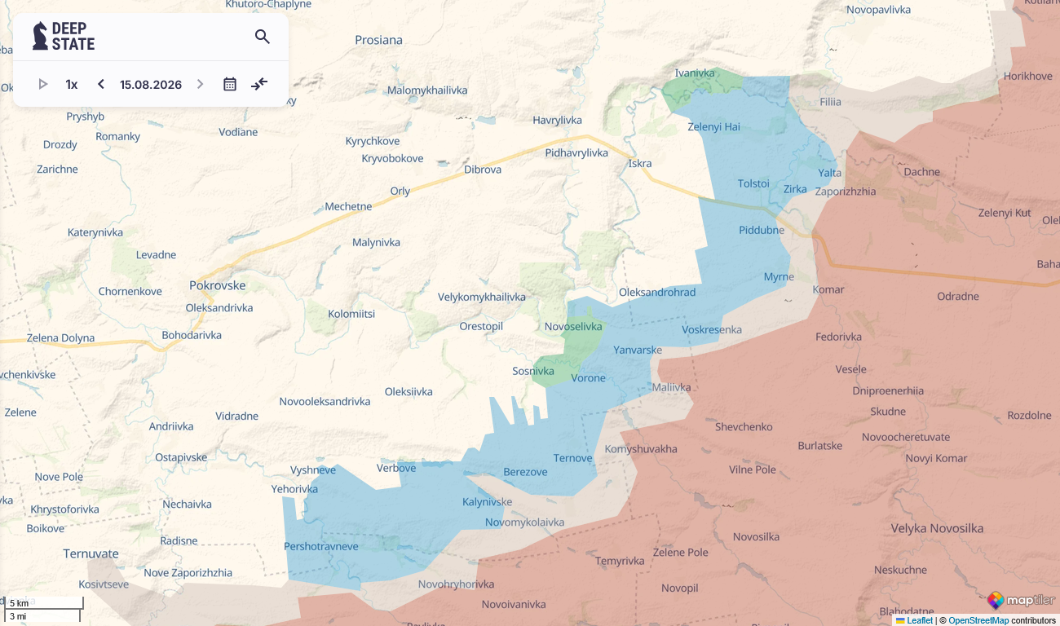Viewport: 1060px width, 626px height.
Task: Select the Maliivka label
Action: pos(671,387)
